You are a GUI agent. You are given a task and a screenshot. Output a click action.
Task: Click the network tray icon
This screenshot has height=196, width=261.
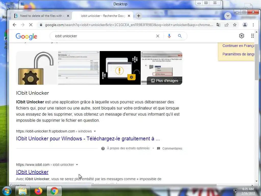(x=235, y=191)
